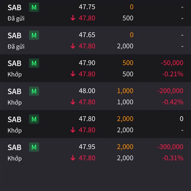Open the matched SAB order at 47.90
Screen dimensions: 191x191
[95, 68]
